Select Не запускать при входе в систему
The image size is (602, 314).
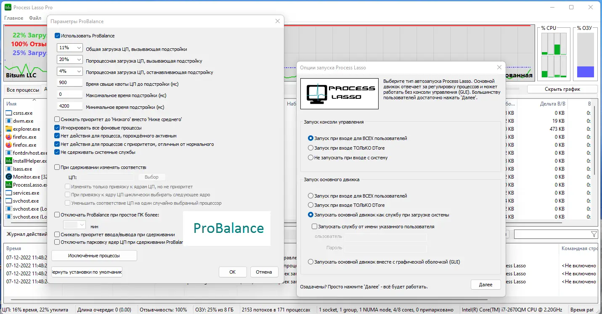310,158
